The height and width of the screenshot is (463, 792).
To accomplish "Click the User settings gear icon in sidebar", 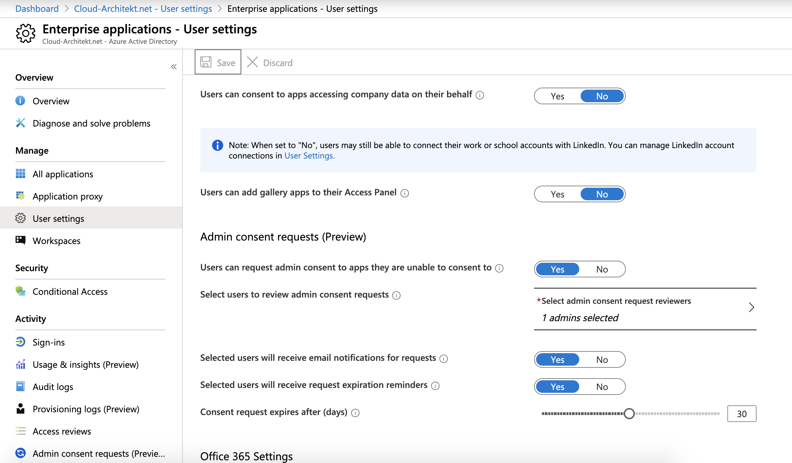I will 21,218.
